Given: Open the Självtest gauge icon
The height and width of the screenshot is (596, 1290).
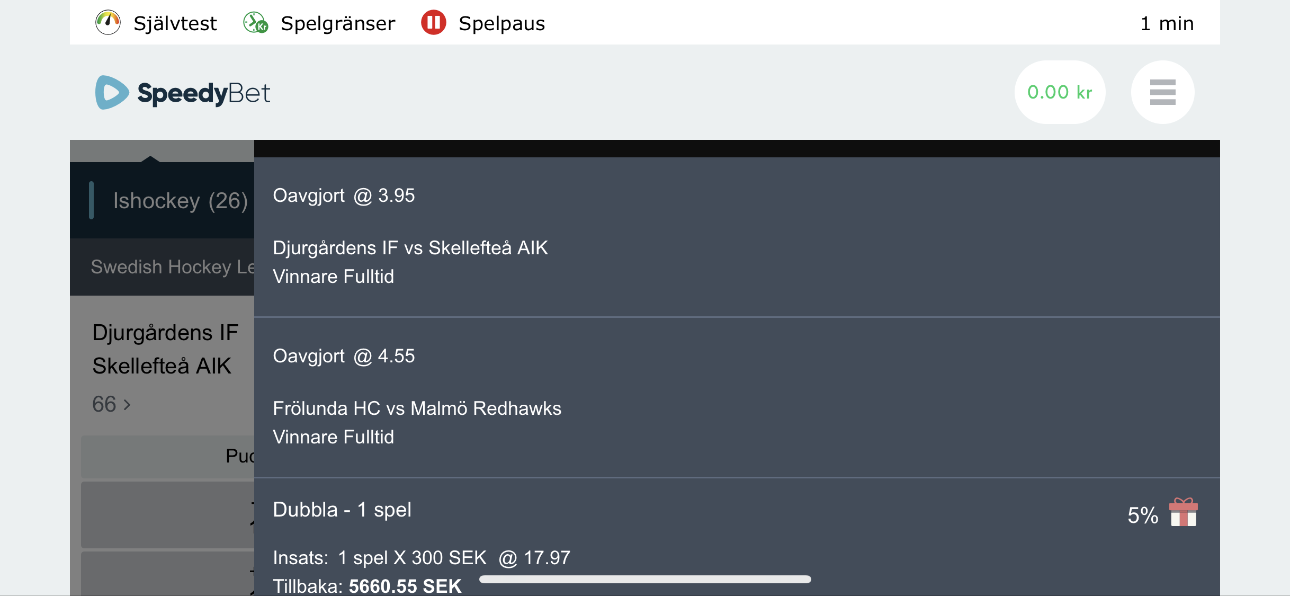Looking at the screenshot, I should click(x=108, y=23).
